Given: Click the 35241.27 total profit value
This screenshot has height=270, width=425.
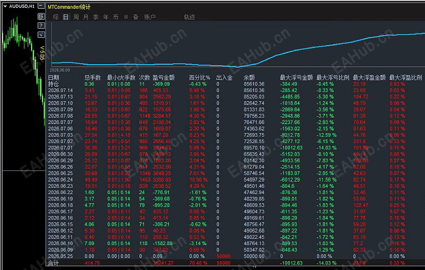Looking at the screenshot, I should pyautogui.click(x=163, y=263).
